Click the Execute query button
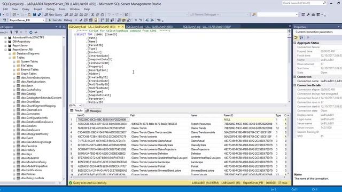342x192 pixels. (55, 20)
